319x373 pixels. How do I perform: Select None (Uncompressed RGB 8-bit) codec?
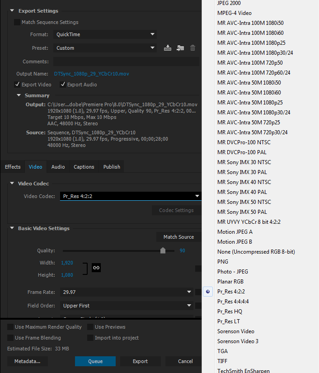(256, 252)
